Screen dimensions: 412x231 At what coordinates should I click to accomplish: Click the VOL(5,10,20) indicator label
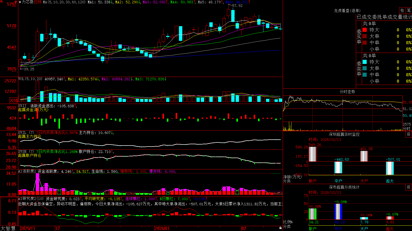(30, 79)
